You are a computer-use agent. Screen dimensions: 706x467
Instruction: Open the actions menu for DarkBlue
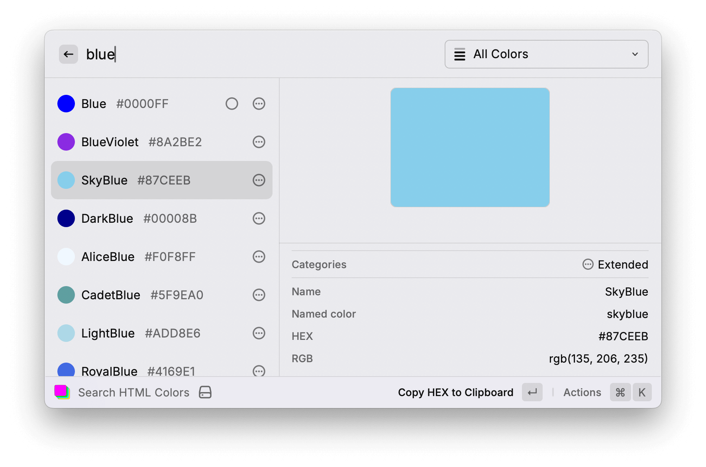(259, 218)
